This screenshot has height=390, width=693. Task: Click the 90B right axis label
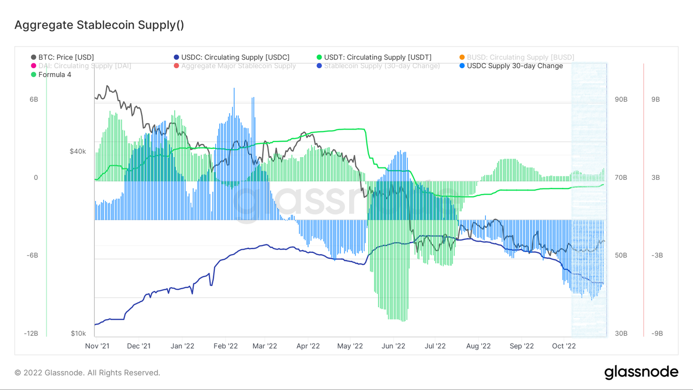tap(620, 100)
